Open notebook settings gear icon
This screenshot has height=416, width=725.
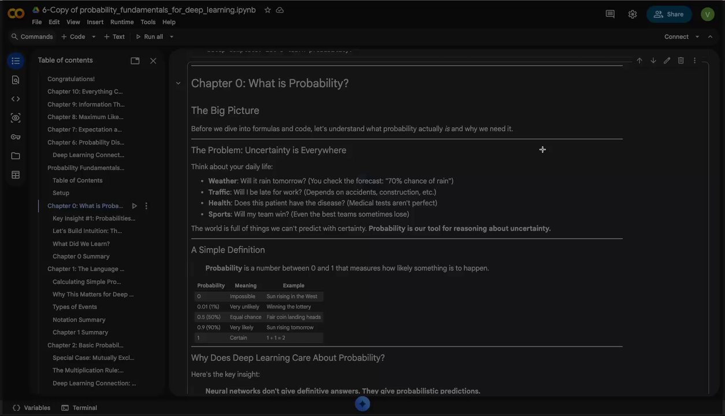(633, 14)
